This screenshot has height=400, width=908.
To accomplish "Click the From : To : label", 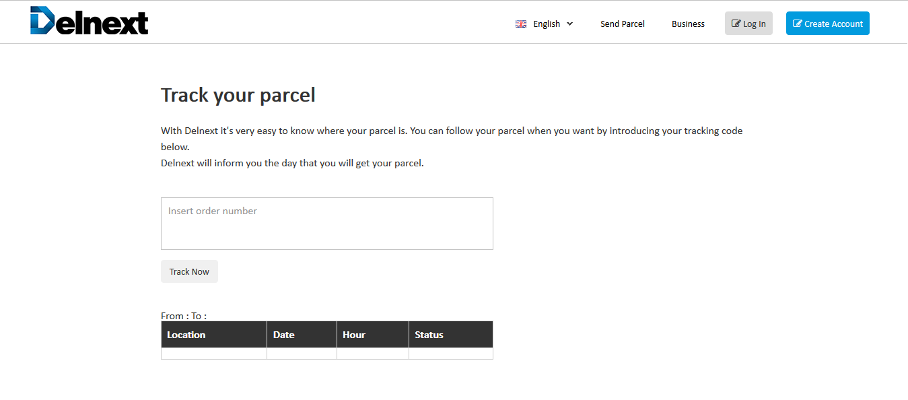I will [184, 316].
